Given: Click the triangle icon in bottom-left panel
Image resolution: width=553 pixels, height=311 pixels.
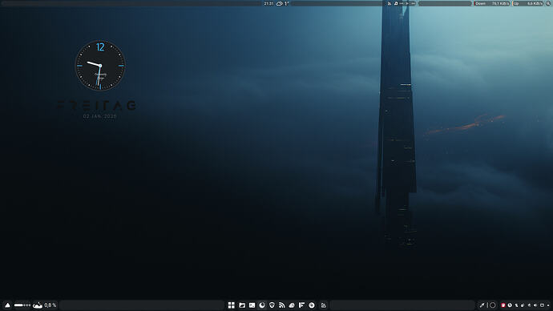Looking at the screenshot, I should [x=7, y=305].
